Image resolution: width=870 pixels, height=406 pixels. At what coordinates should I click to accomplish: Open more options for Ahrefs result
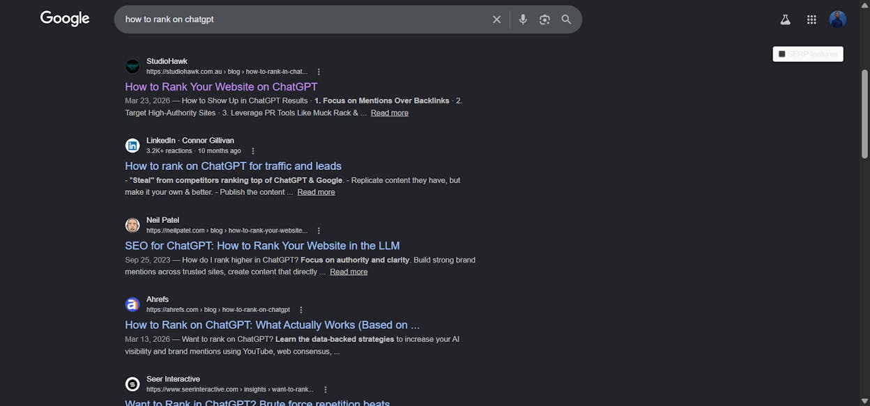(x=301, y=310)
